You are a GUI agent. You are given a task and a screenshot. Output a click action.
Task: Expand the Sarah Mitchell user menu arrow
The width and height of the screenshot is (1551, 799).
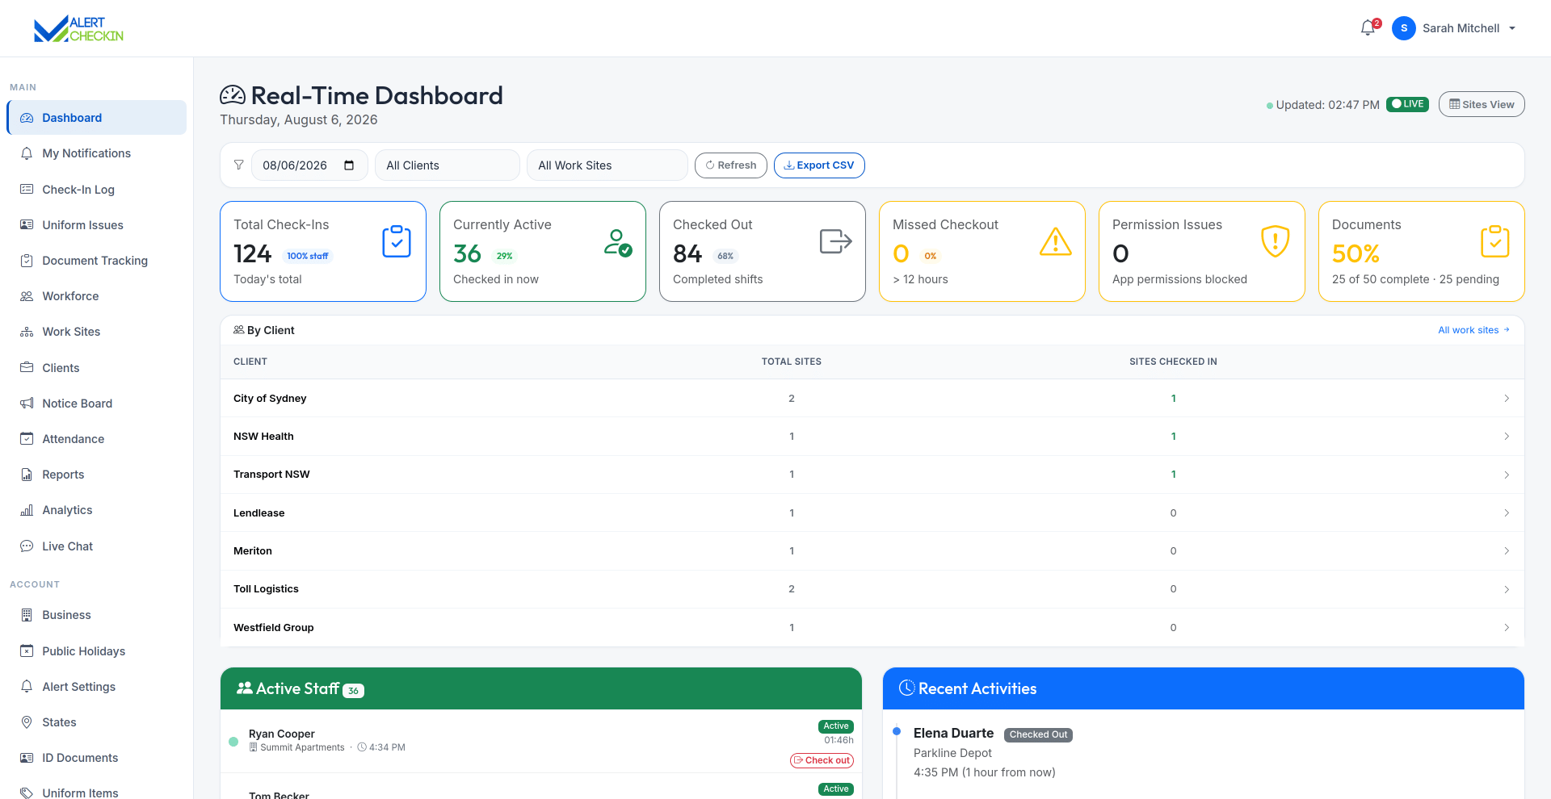(x=1512, y=28)
